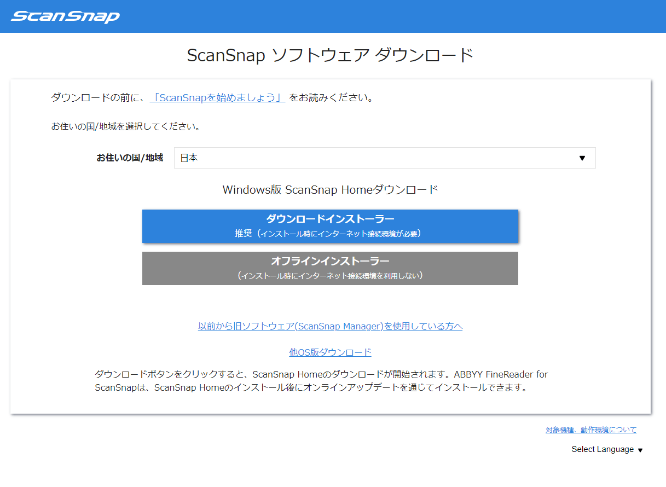Select the blue ダウンロードインストーラー download button

click(x=330, y=225)
